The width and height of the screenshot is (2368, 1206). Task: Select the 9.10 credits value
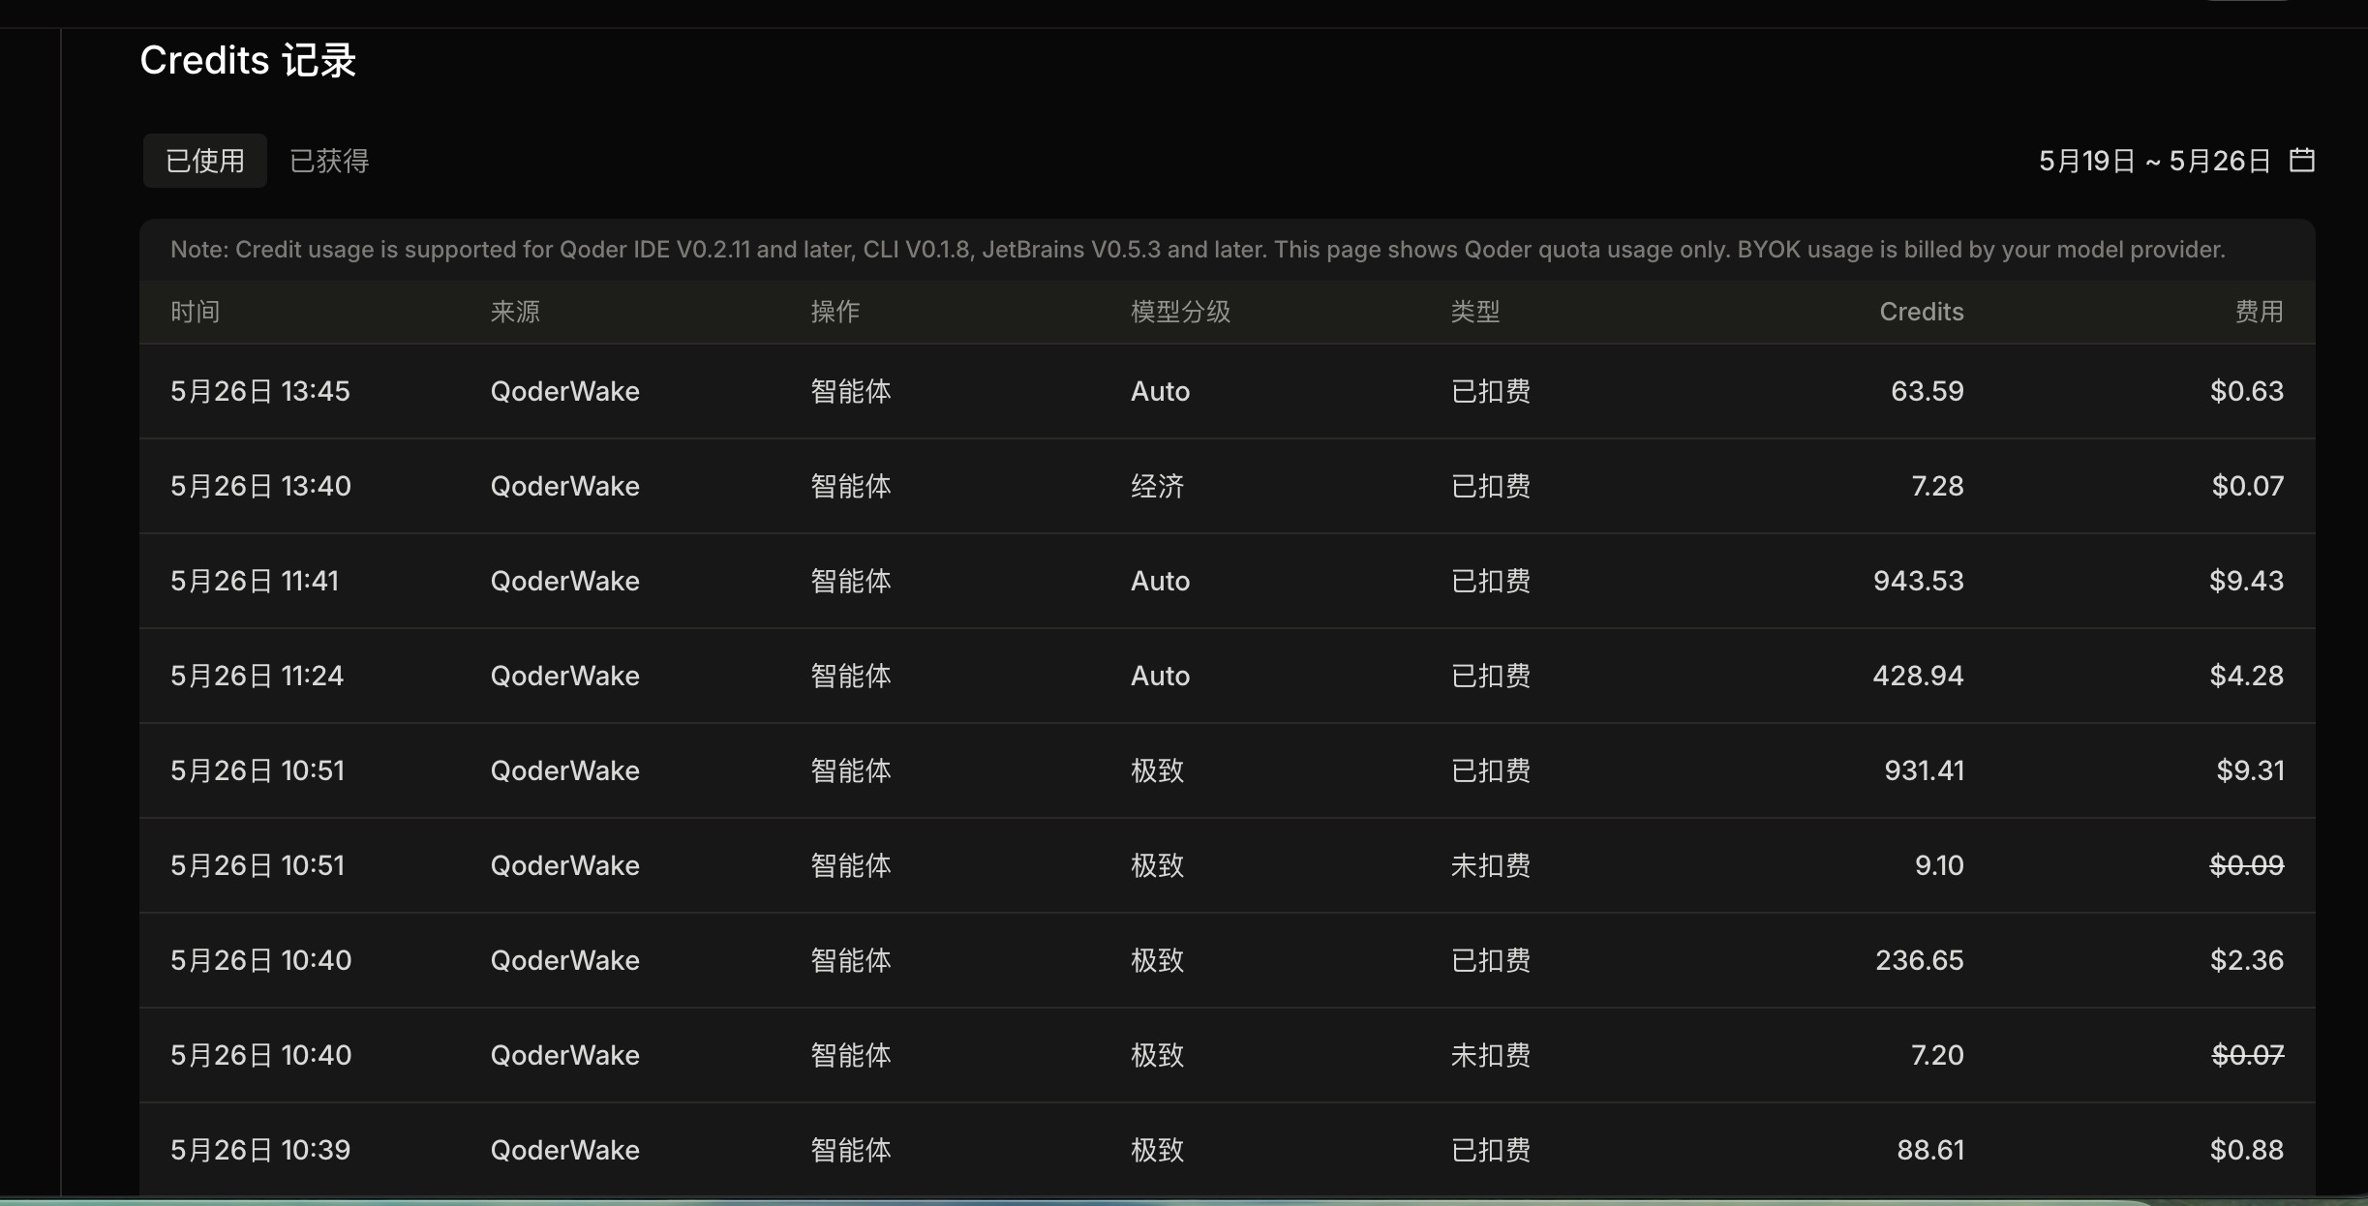1939,865
